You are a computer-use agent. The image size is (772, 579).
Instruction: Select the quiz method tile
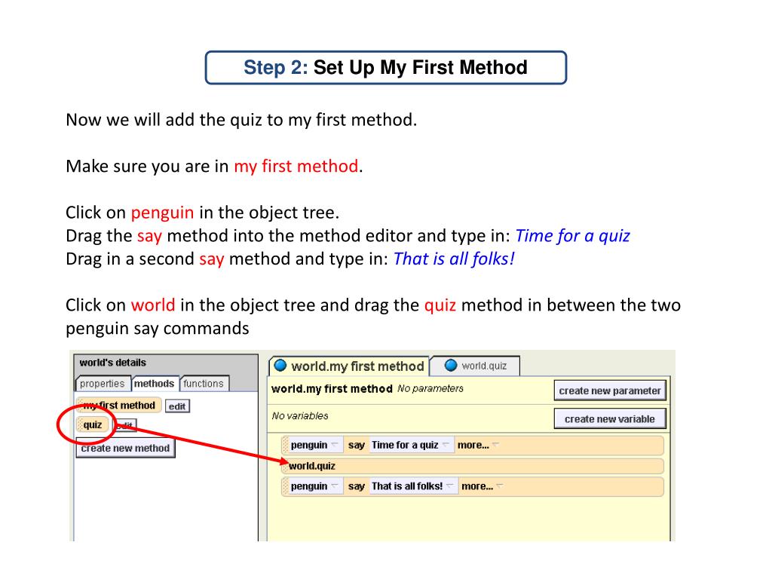point(93,425)
